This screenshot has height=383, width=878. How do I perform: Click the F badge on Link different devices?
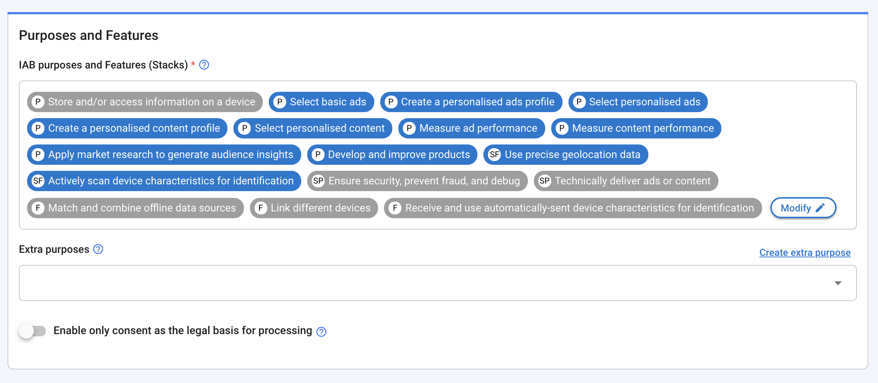click(261, 208)
